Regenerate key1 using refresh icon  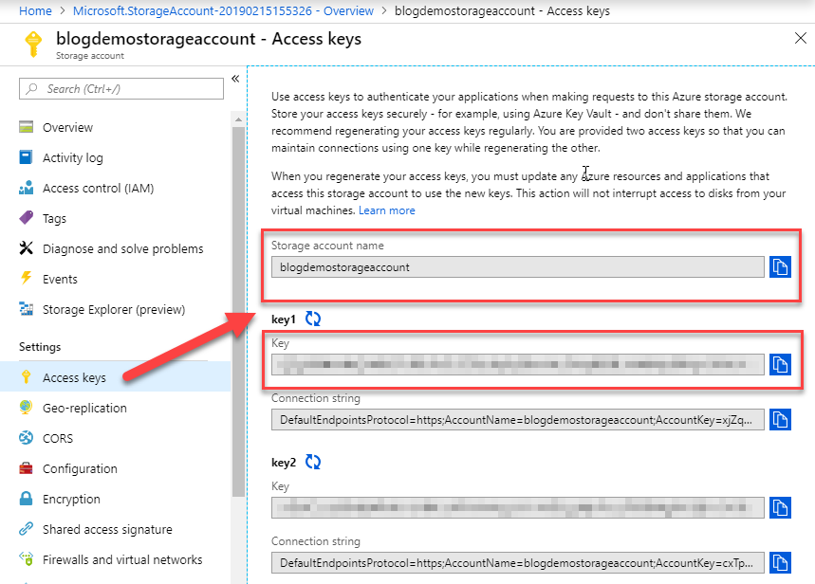pyautogui.click(x=313, y=319)
